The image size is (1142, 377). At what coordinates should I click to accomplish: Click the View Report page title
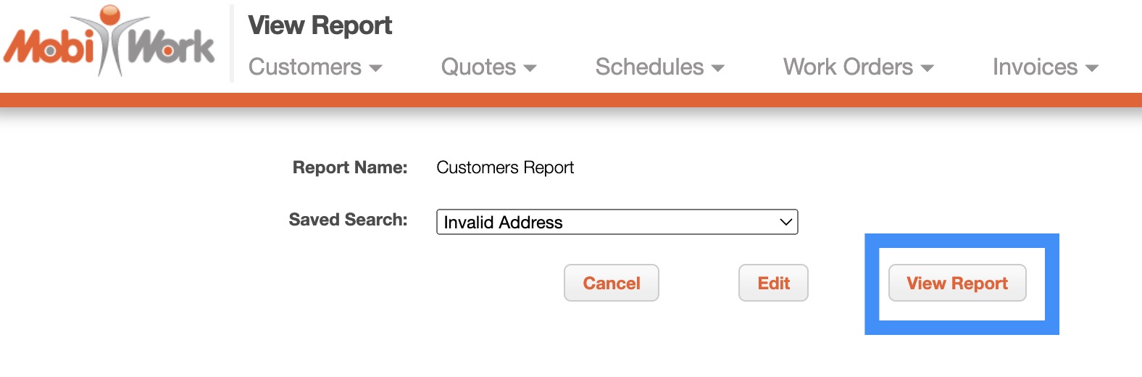320,25
